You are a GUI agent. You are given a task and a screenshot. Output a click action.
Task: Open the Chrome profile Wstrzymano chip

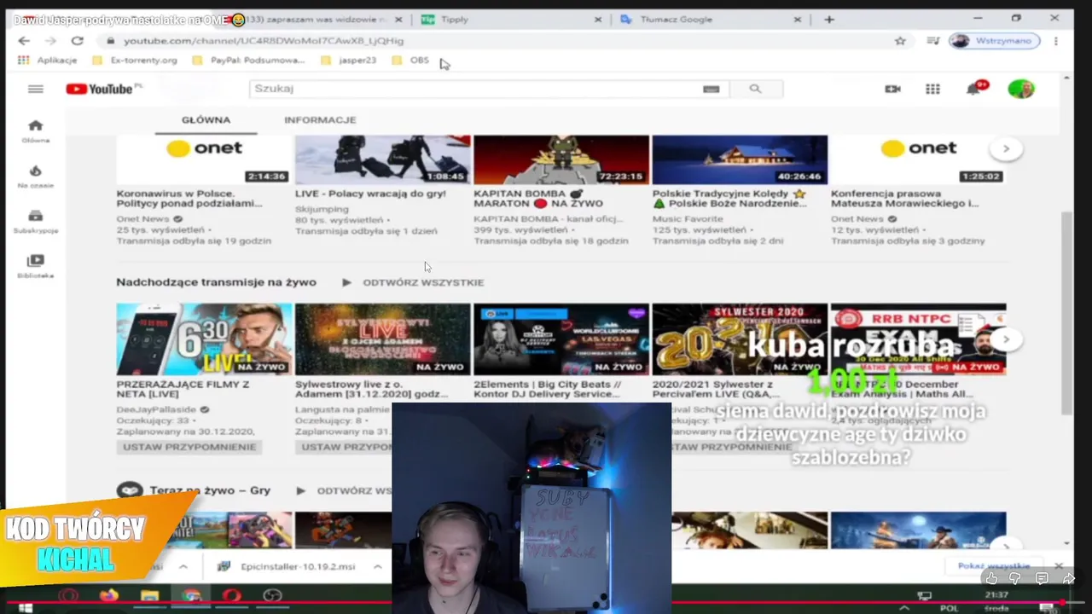point(996,41)
